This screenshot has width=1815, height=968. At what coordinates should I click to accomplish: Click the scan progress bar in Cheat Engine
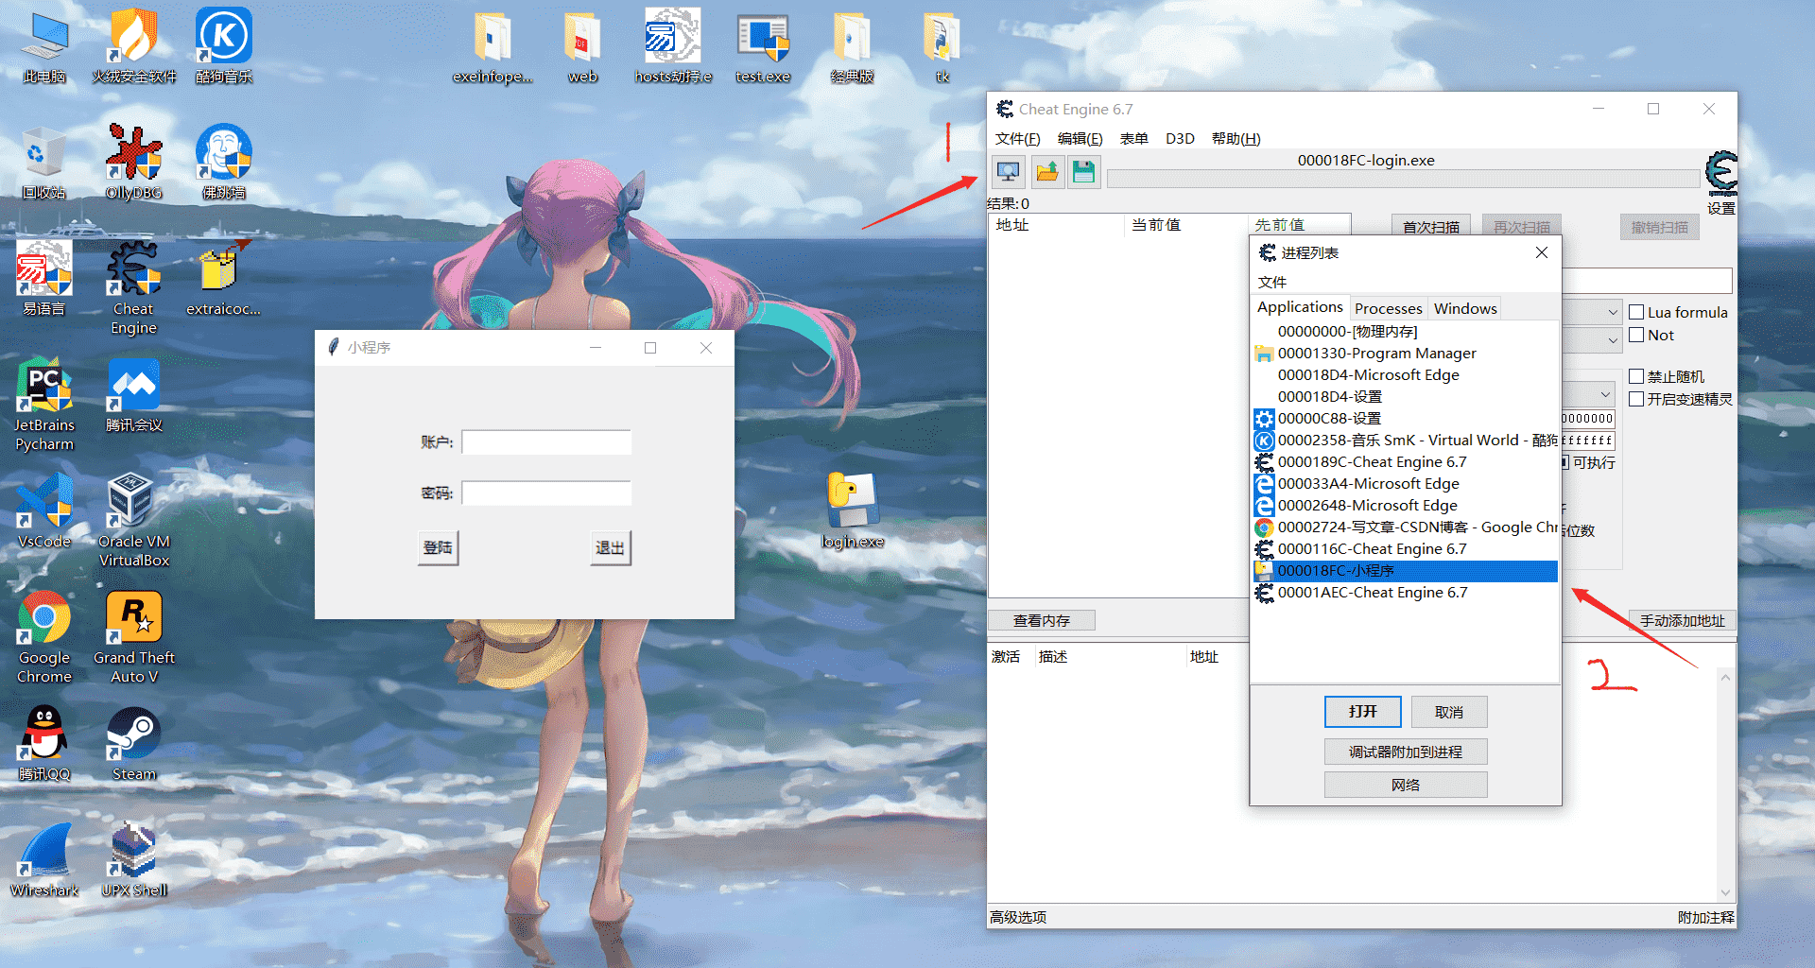click(x=1403, y=179)
